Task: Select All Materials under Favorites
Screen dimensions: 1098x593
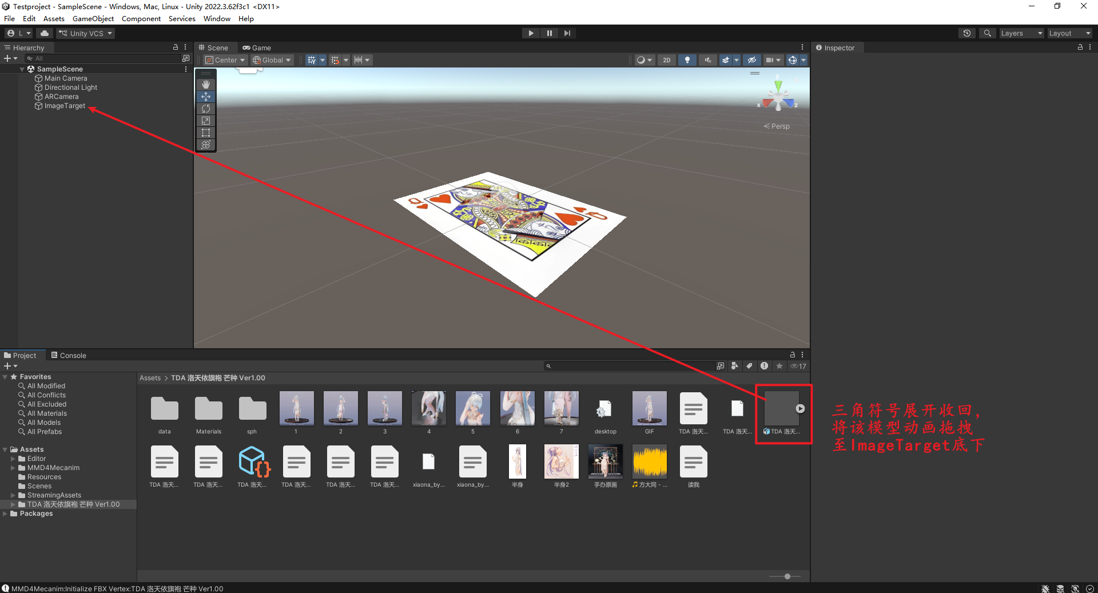Action: pyautogui.click(x=47, y=413)
